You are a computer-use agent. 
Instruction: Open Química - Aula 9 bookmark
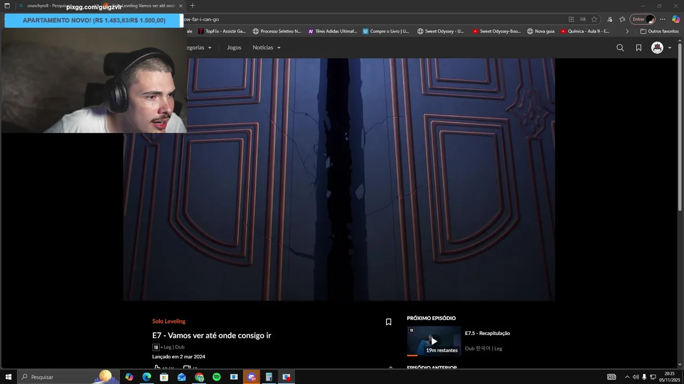point(585,31)
